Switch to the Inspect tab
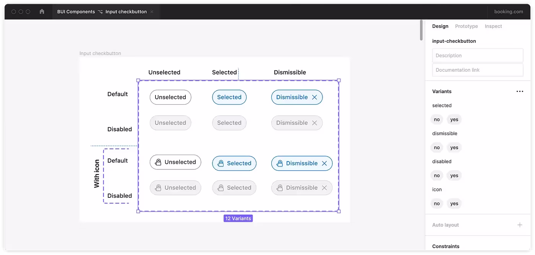Viewport: 535px width, 255px height. (493, 26)
